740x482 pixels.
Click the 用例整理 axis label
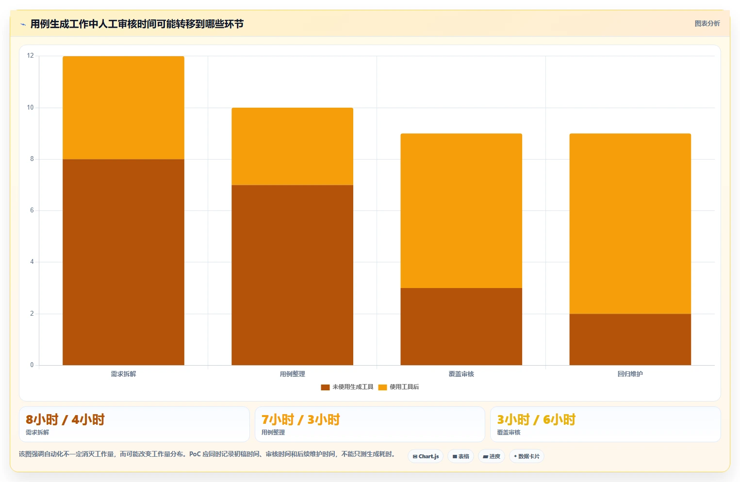pos(292,374)
